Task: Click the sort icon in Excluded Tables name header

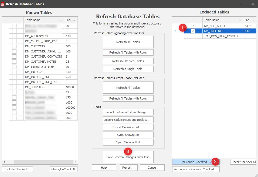Action: coord(240,20)
